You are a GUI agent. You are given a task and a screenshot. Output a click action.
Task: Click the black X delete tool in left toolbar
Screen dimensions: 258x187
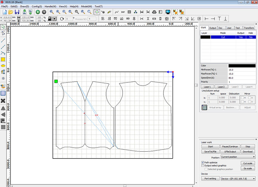pos(3,101)
